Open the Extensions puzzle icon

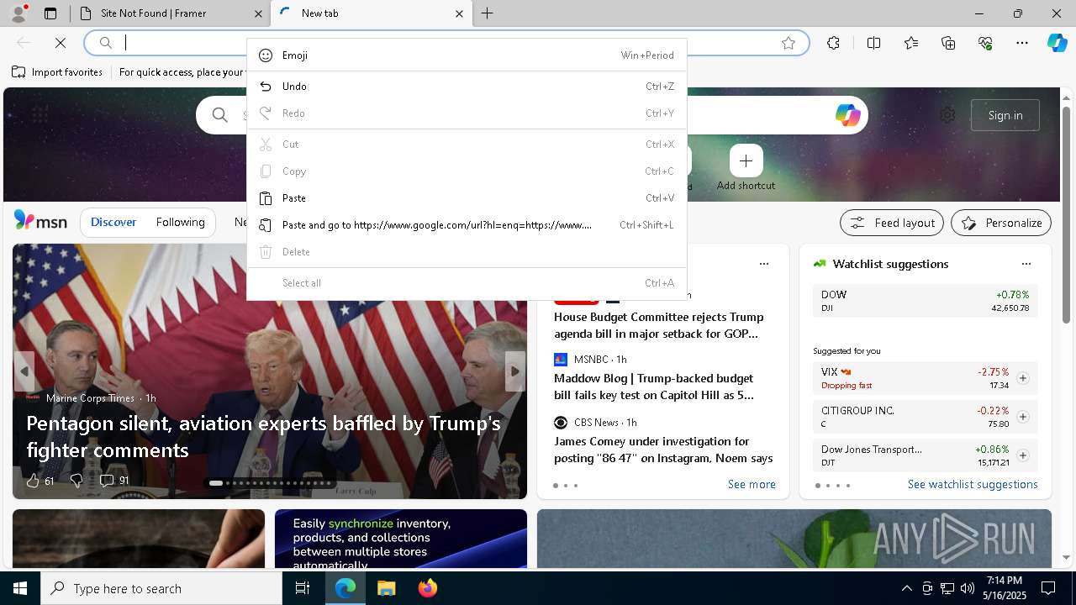tap(833, 43)
